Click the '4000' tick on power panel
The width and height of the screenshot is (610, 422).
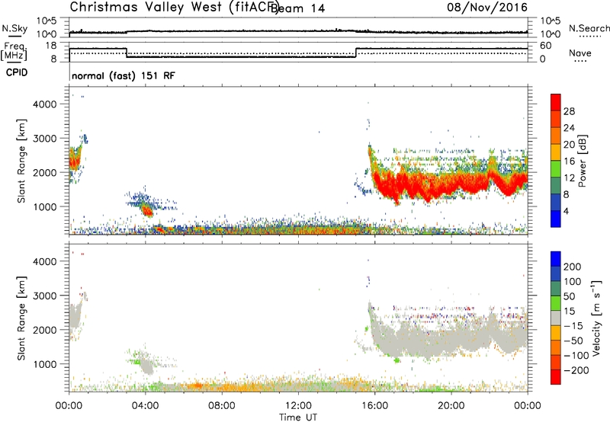[x=44, y=104]
